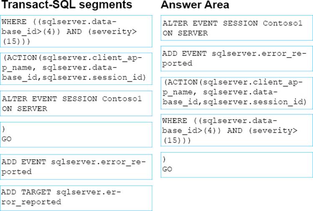
Task: Select ADD EVENT box in the Answer Area
Action: 237,59
